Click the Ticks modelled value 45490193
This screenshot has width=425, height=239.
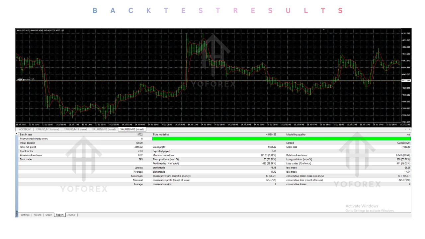(x=271, y=135)
